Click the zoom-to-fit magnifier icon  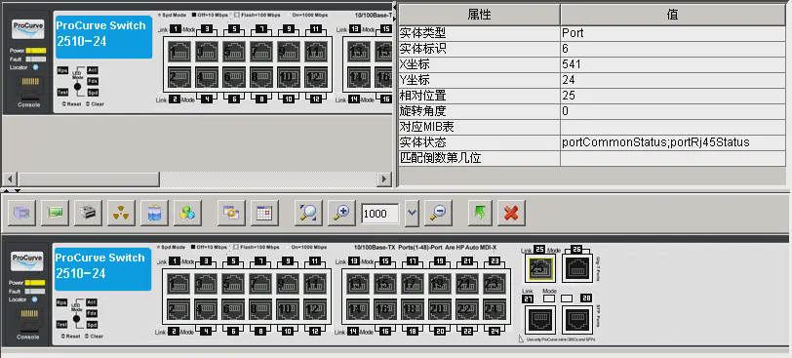click(308, 213)
